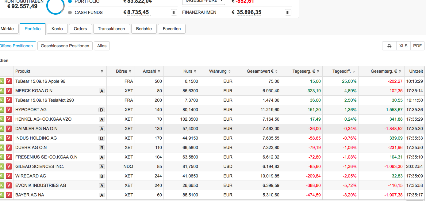The width and height of the screenshot is (426, 201).
Task: Click the Cash Funds amount 8.735,45
Action: click(x=138, y=12)
